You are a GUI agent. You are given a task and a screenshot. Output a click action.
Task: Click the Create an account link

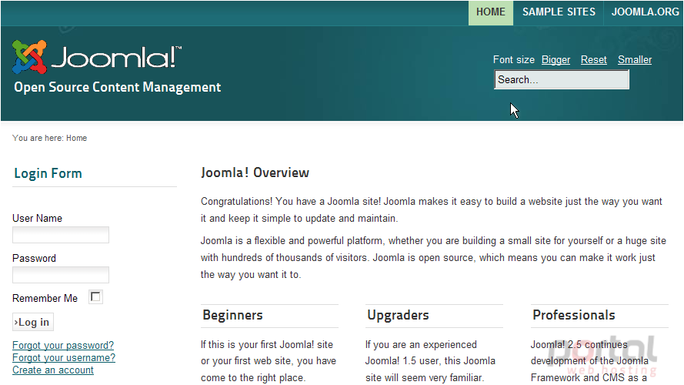click(x=53, y=370)
